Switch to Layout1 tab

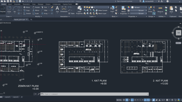coord(8,97)
